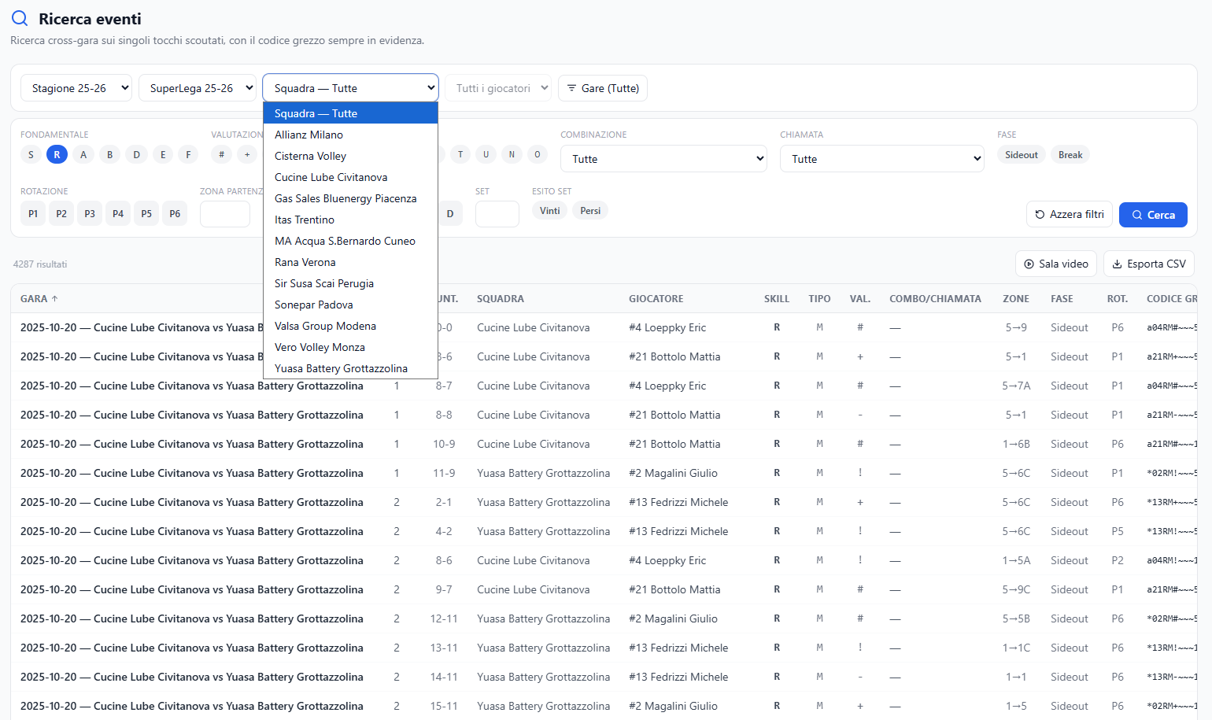The image size is (1212, 720).
Task: Toggle the Break phase filter chip
Action: pyautogui.click(x=1070, y=155)
